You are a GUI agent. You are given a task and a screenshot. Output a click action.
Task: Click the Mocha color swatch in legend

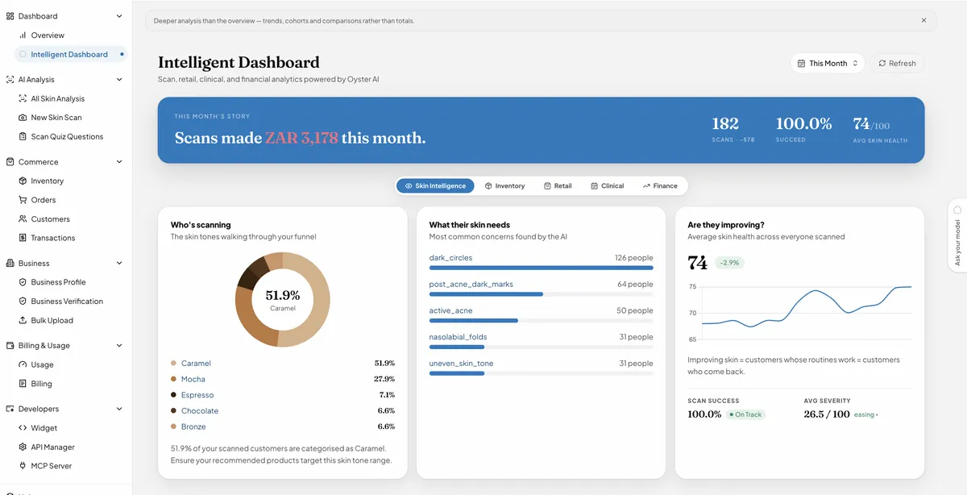[173, 379]
